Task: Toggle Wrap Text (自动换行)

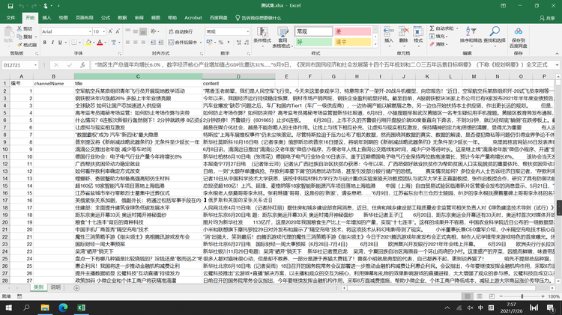Action: (181, 31)
